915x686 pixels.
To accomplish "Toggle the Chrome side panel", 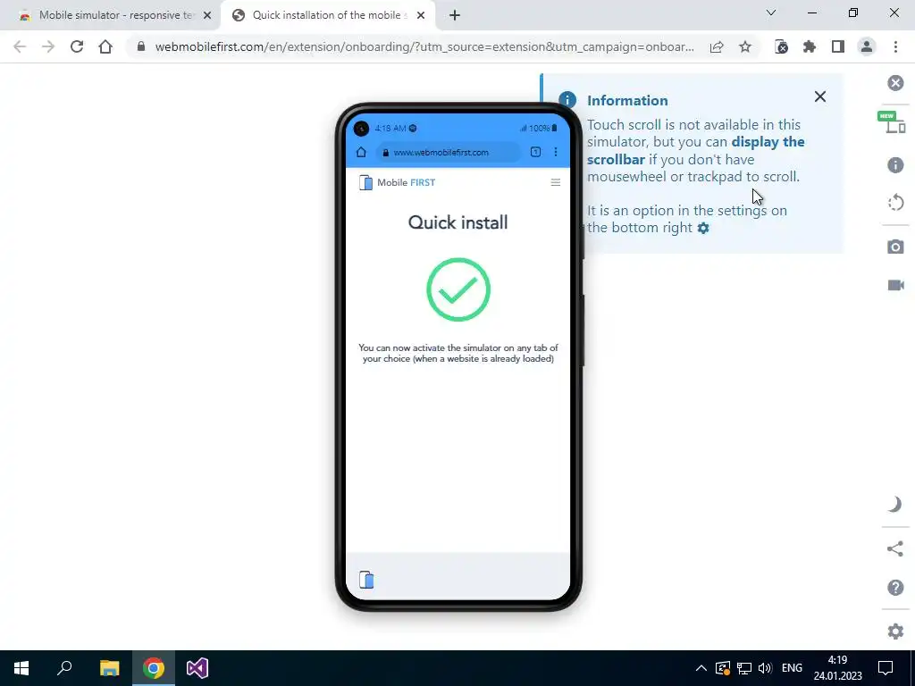I will (838, 46).
